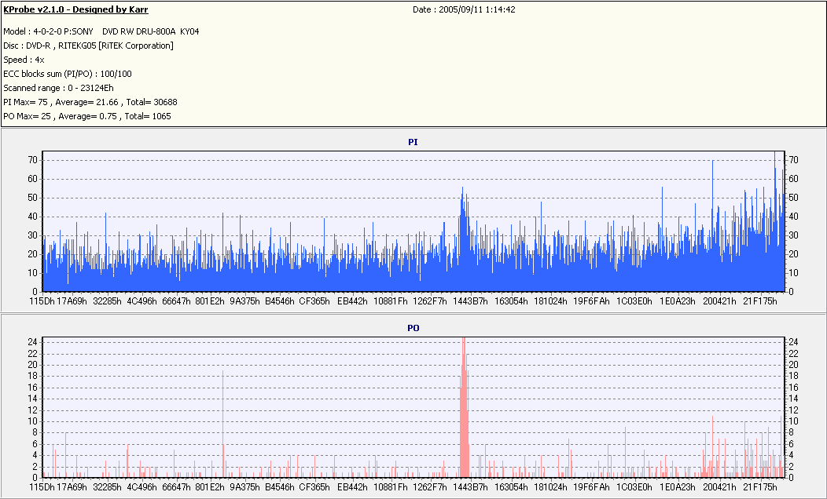Click 17A69h label under the PI chart

pyautogui.click(x=72, y=301)
